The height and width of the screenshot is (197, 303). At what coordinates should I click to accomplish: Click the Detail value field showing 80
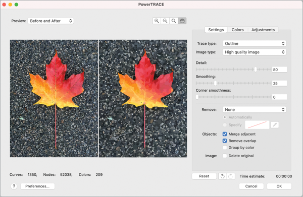pos(279,70)
